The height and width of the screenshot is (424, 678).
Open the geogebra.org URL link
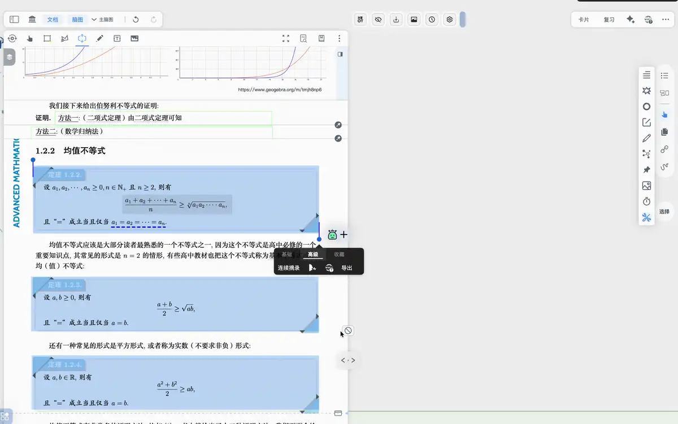(x=280, y=90)
